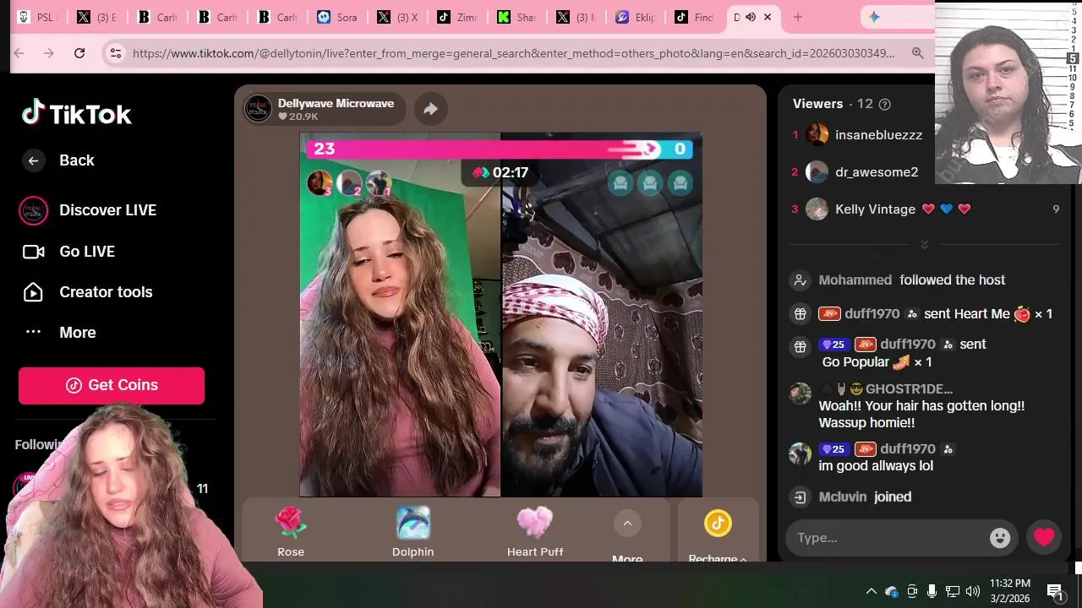Click the TikTok logo

pyautogui.click(x=77, y=113)
